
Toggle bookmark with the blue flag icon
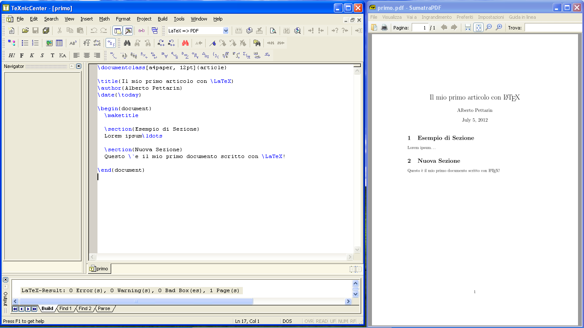click(212, 43)
